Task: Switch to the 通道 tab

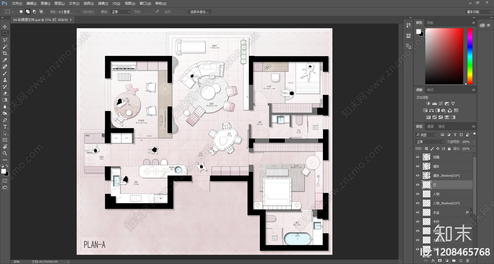Action: click(430, 126)
